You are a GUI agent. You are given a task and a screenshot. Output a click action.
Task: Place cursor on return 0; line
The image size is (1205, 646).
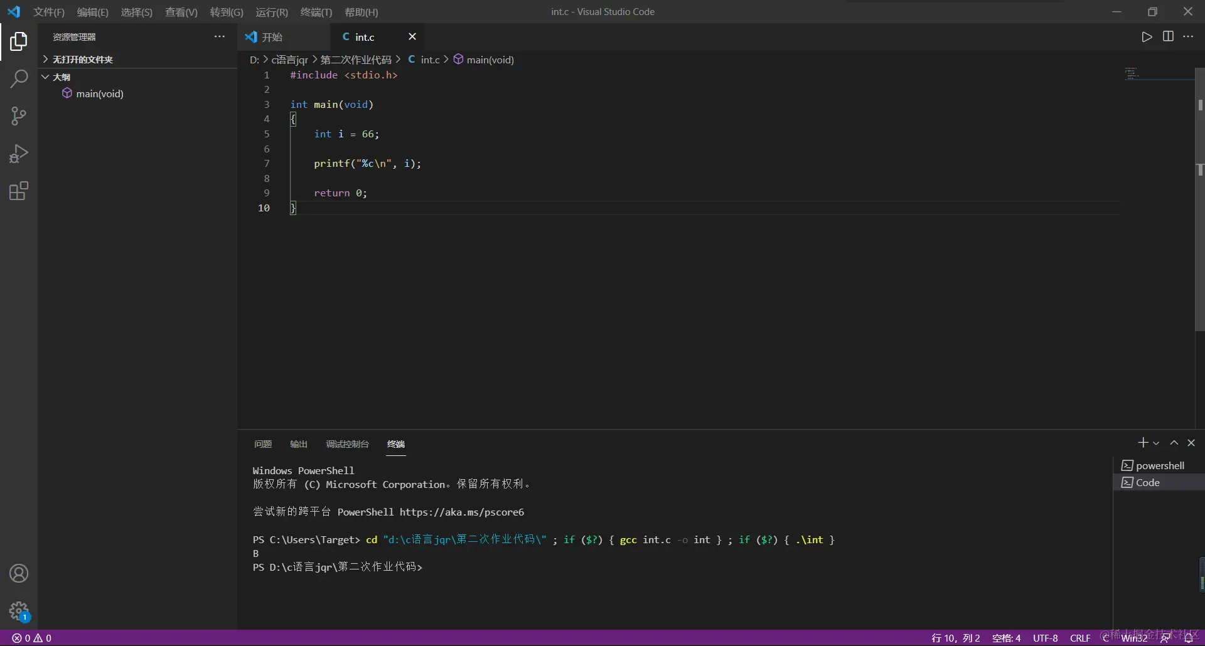(x=340, y=193)
